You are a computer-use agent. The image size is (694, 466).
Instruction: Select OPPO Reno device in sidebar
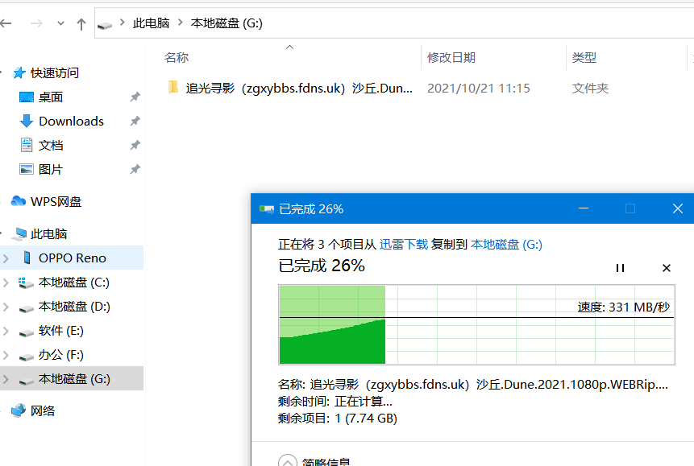(x=72, y=258)
